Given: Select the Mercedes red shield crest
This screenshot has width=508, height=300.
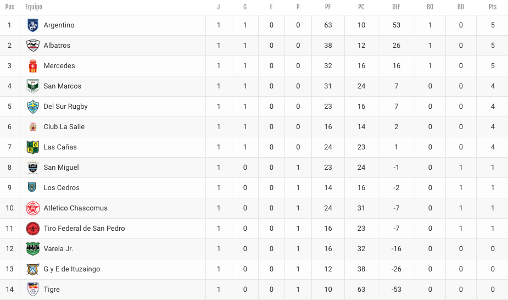Looking at the screenshot, I should click(33, 66).
